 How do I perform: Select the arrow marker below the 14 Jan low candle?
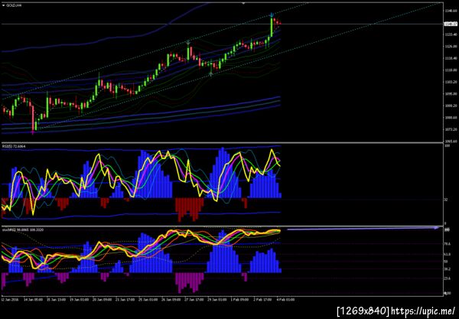(x=33, y=133)
